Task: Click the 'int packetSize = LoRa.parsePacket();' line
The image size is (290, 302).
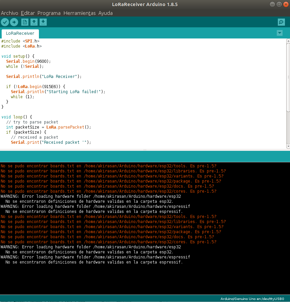Action: click(48, 127)
